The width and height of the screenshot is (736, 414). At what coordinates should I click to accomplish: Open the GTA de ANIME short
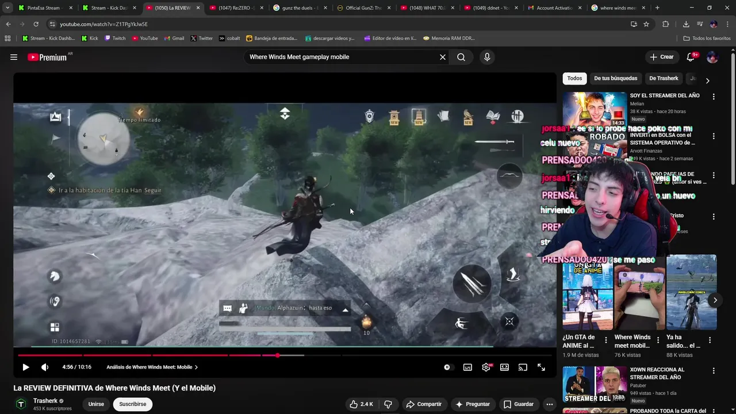(x=588, y=292)
